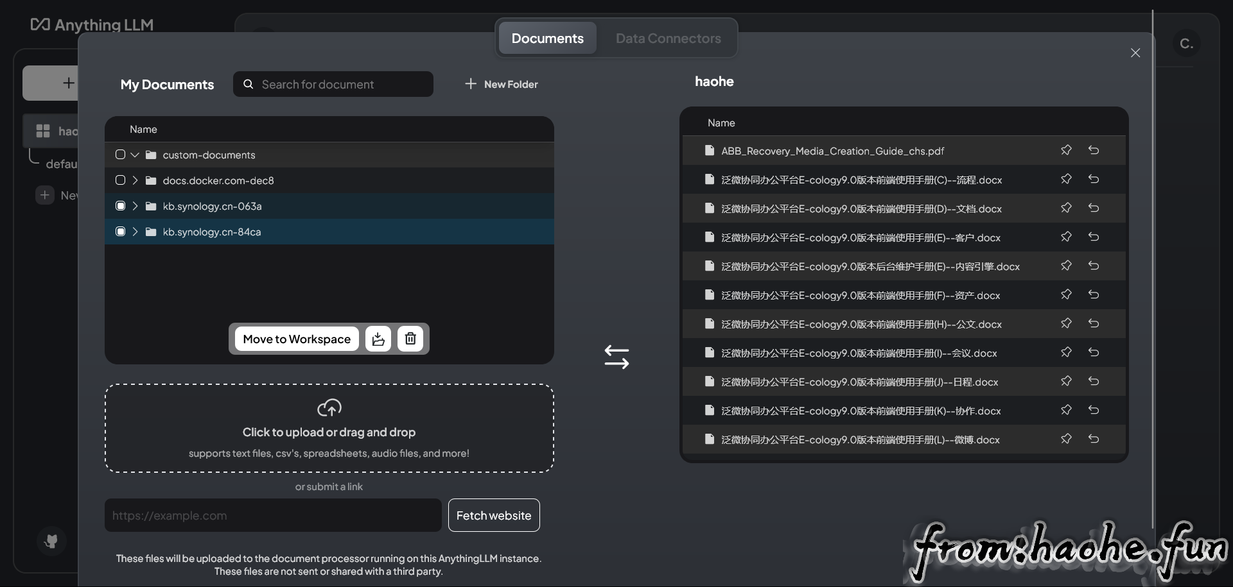Select the custom-documents folder name
The height and width of the screenshot is (587, 1233).
pos(209,155)
